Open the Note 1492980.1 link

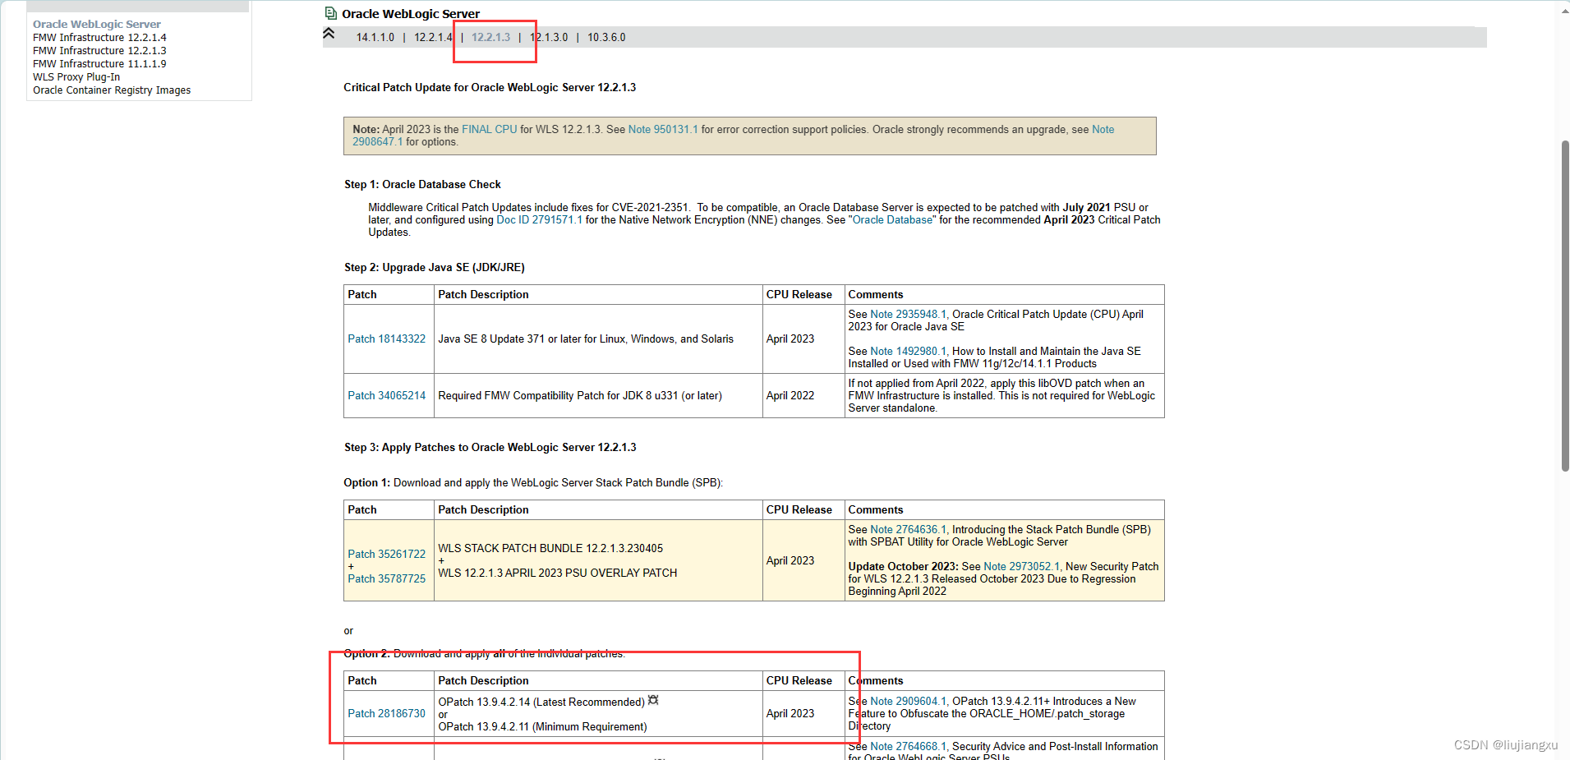tap(908, 352)
